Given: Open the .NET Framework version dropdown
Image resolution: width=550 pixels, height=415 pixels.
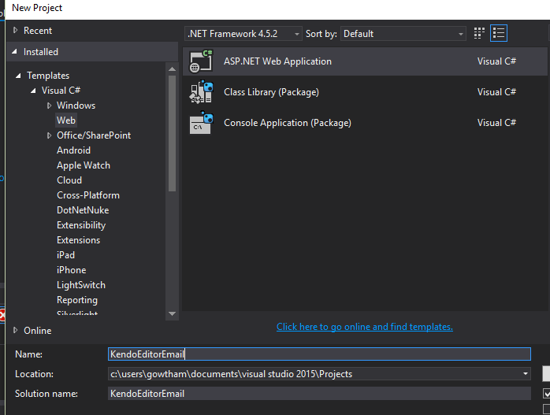Looking at the screenshot, I should click(243, 34).
